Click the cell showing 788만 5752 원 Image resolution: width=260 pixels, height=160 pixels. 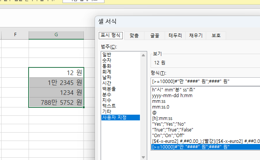coord(56,102)
